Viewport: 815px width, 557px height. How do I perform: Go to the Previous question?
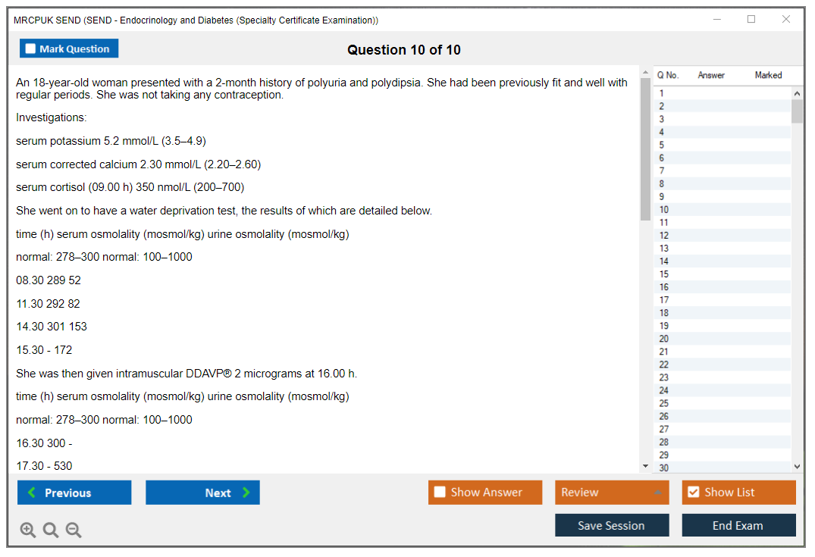(74, 493)
